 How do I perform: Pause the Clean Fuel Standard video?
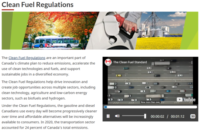tap(108, 116)
